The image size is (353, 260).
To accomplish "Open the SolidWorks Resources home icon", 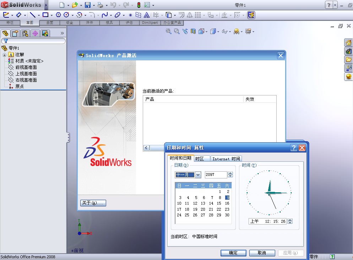I will (x=348, y=43).
